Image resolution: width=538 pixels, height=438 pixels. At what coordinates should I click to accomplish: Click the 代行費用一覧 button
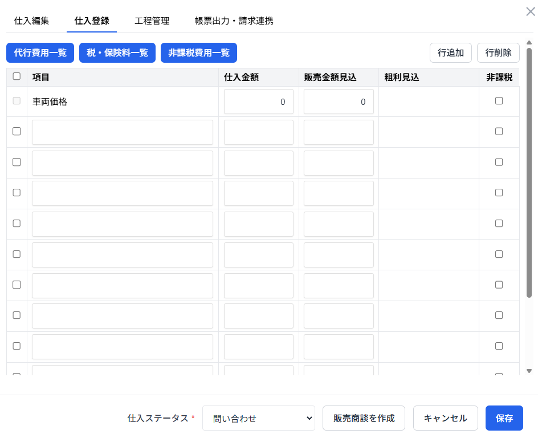tap(40, 53)
